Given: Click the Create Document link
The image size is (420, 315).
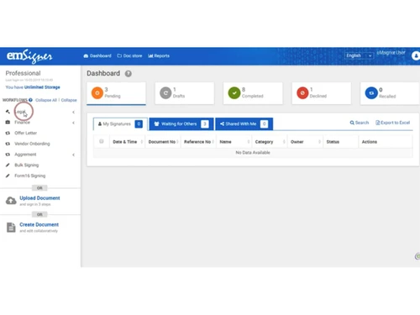Looking at the screenshot, I should click(x=39, y=224).
